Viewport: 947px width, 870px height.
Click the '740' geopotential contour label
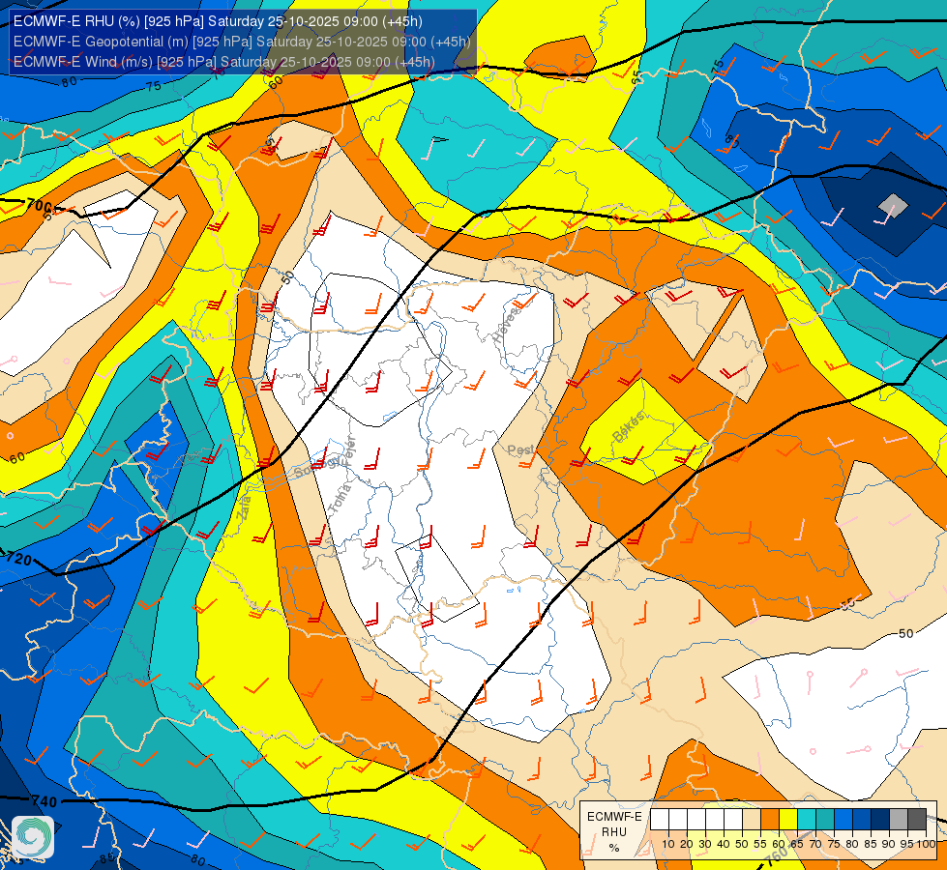pos(44,801)
